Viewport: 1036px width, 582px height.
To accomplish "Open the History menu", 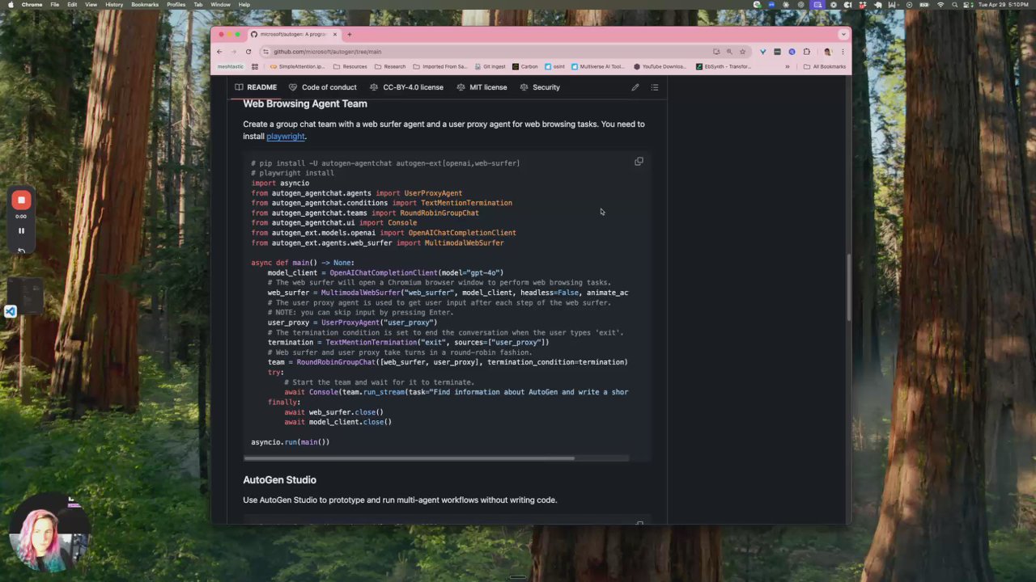I will [x=114, y=5].
